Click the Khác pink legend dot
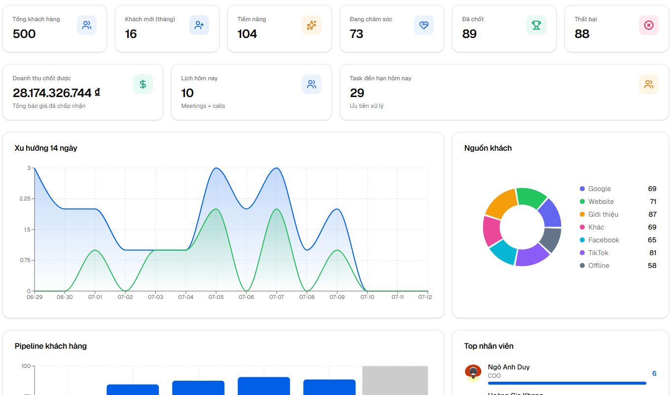The height and width of the screenshot is (395, 672). click(582, 227)
